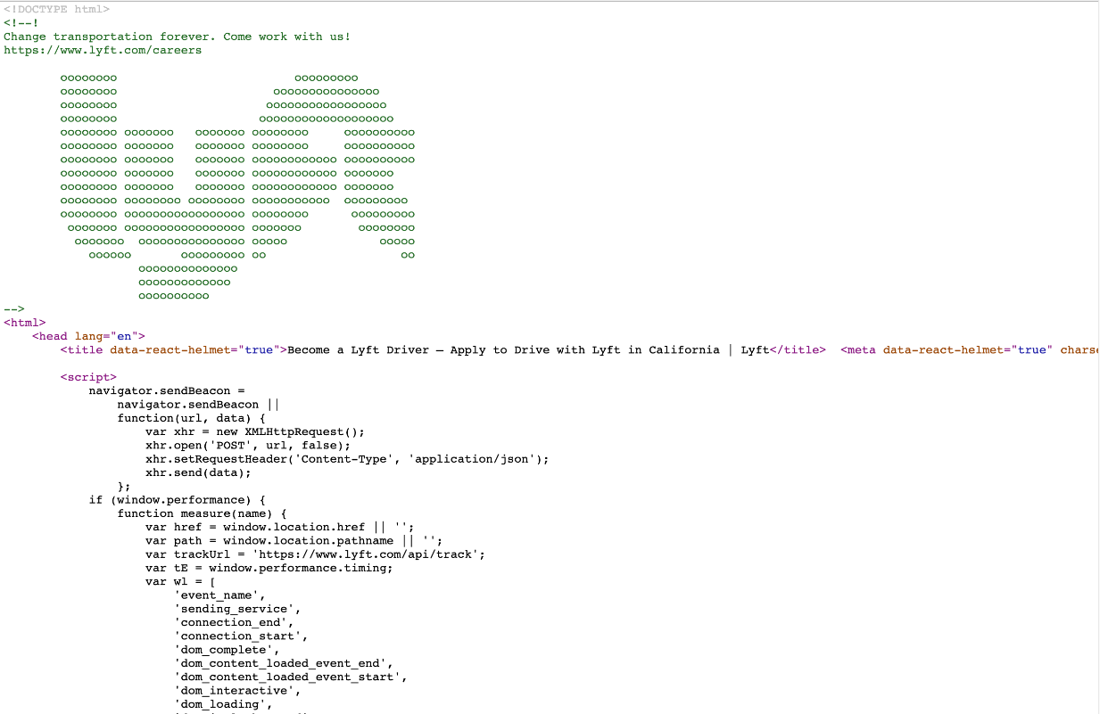
Task: Click "var xhr = new XMLHttpRequest();"
Action: click(256, 431)
